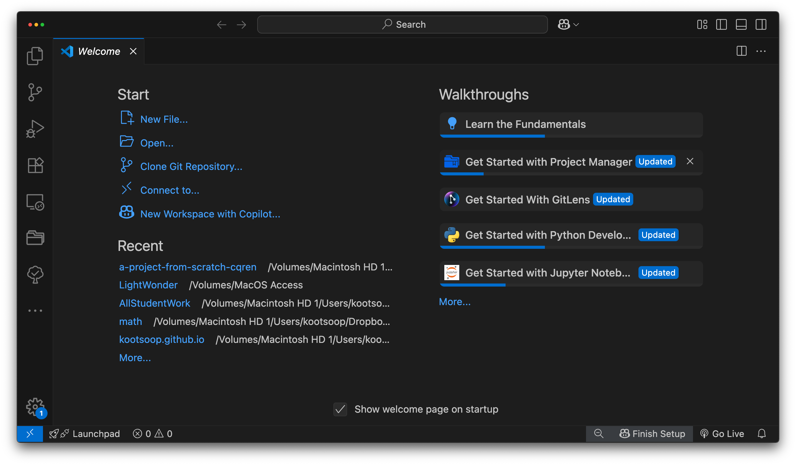
Task: Open the Explorer view in activity bar
Action: click(35, 56)
